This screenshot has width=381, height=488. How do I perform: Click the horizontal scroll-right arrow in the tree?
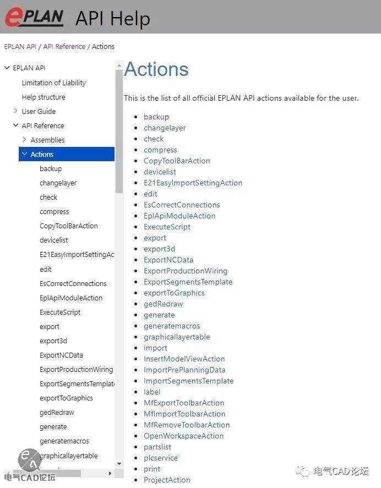click(110, 473)
